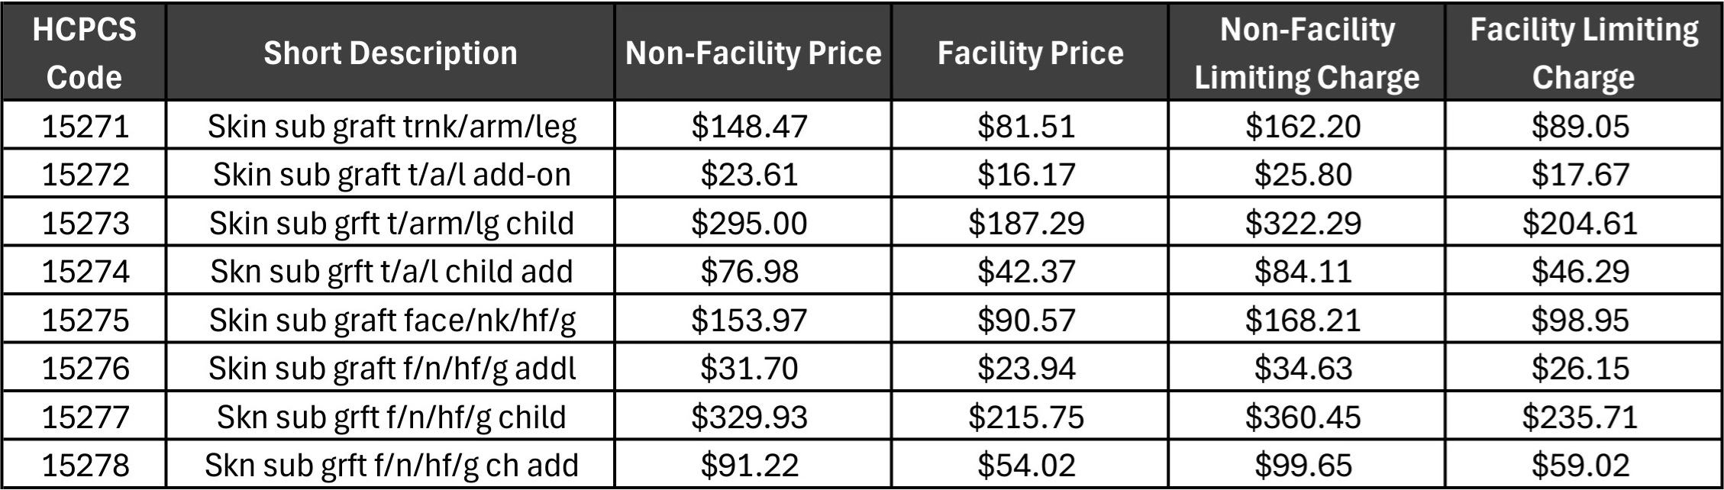Select the $215.75 facility price cell
Screen dimensions: 1724x490
point(1026,417)
